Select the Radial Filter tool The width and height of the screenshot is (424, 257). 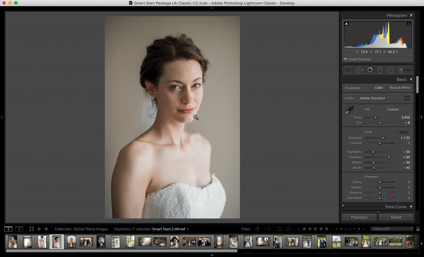[390, 69]
